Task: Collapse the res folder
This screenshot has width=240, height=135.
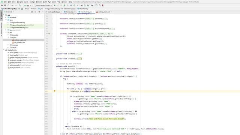Action: [6, 33]
